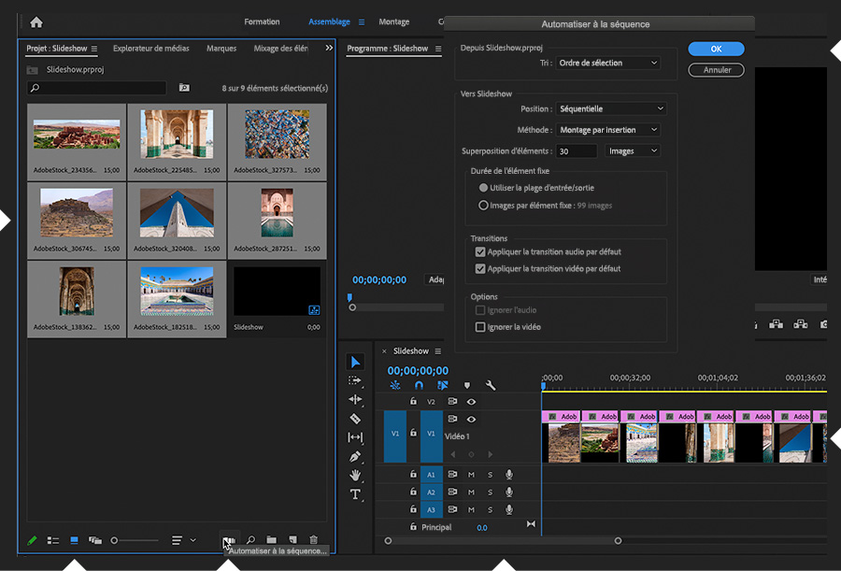Select the Razor tool in the toolbar

(x=355, y=419)
